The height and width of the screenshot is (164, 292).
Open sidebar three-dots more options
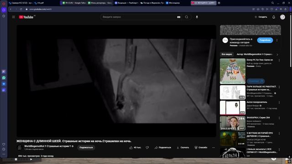point(4,154)
